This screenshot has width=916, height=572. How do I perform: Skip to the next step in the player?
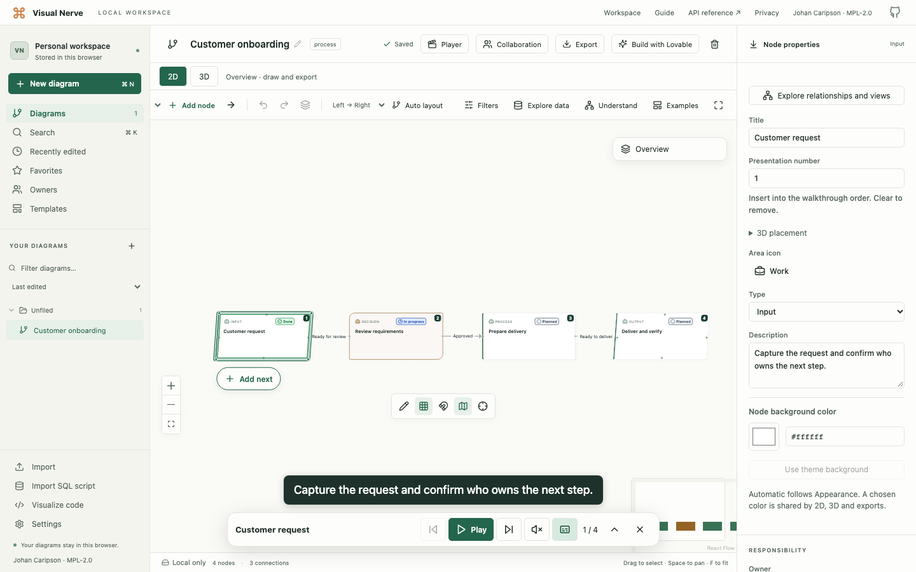(x=509, y=529)
